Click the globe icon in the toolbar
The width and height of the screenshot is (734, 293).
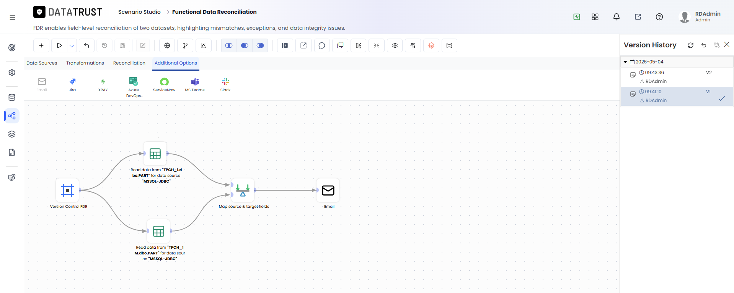click(x=167, y=45)
